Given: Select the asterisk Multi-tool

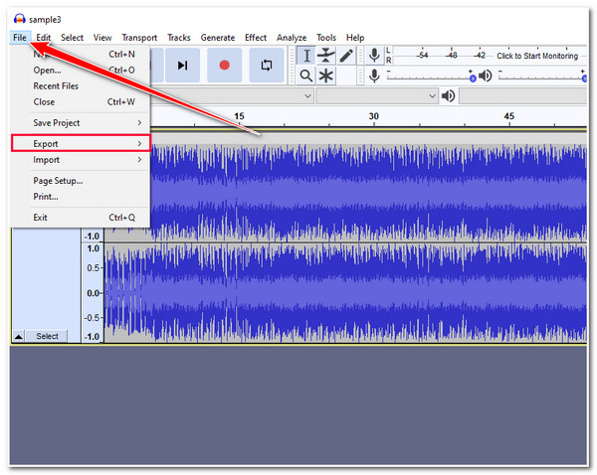Looking at the screenshot, I should click(326, 76).
